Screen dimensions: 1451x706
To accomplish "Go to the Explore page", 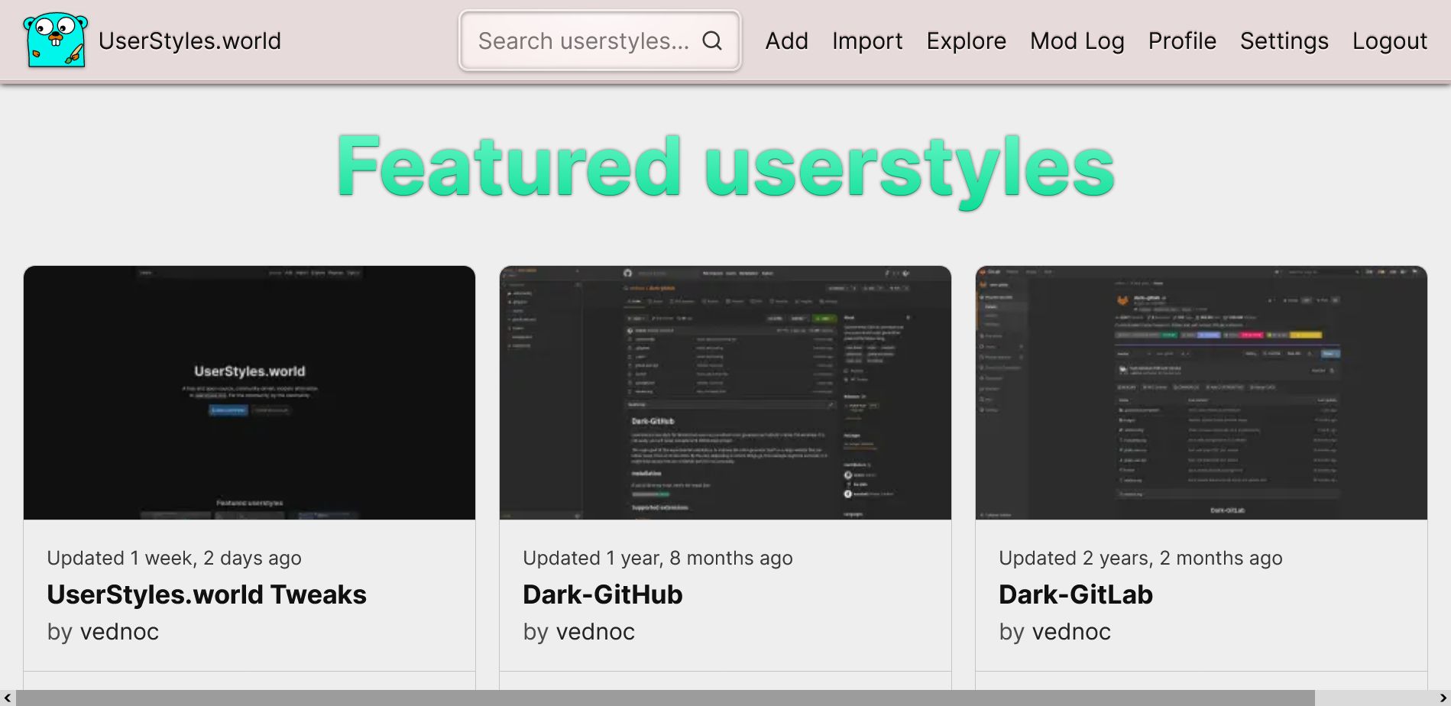I will pos(966,40).
